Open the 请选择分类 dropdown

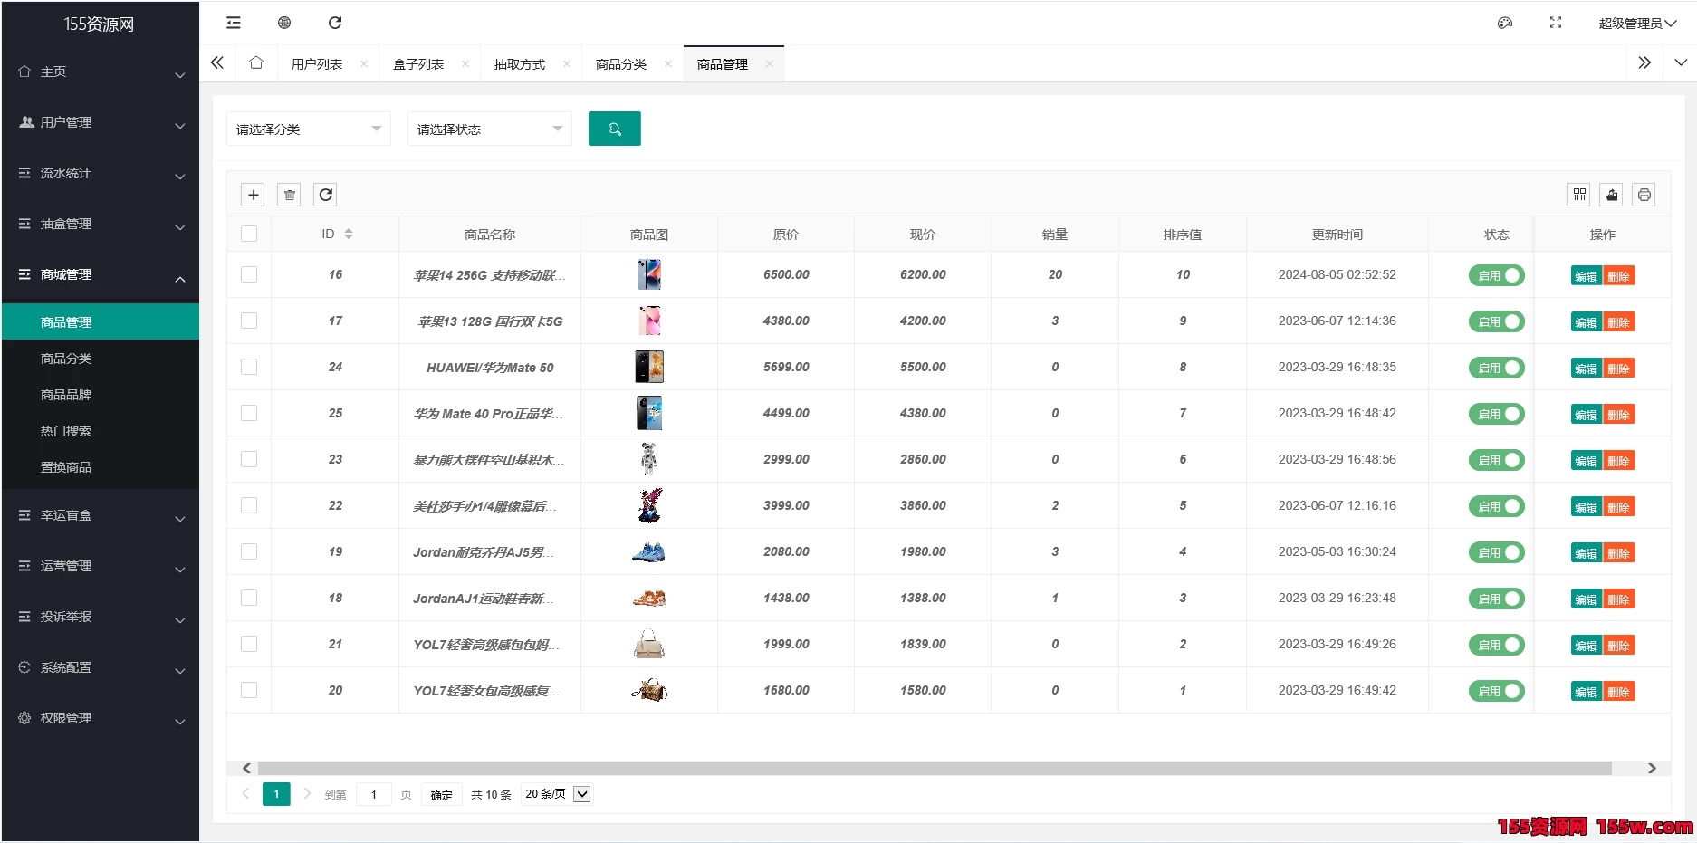pos(308,129)
